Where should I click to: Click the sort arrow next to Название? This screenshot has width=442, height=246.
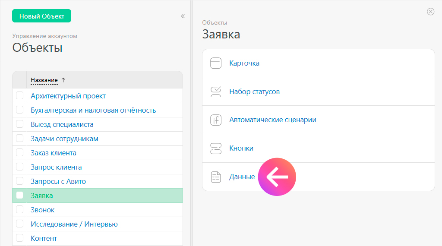(63, 80)
